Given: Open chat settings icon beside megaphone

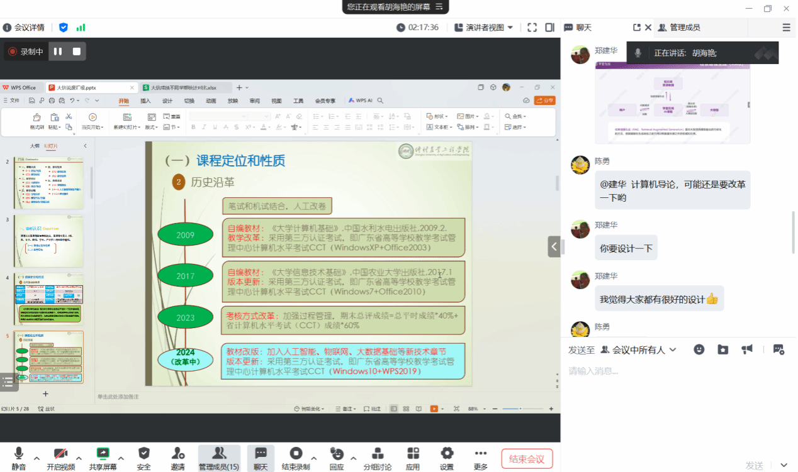Looking at the screenshot, I should (778, 349).
